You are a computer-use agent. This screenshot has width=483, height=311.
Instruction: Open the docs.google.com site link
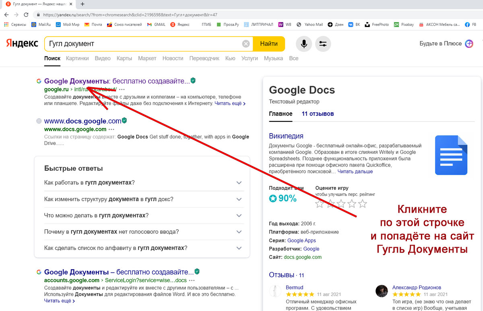(303, 257)
